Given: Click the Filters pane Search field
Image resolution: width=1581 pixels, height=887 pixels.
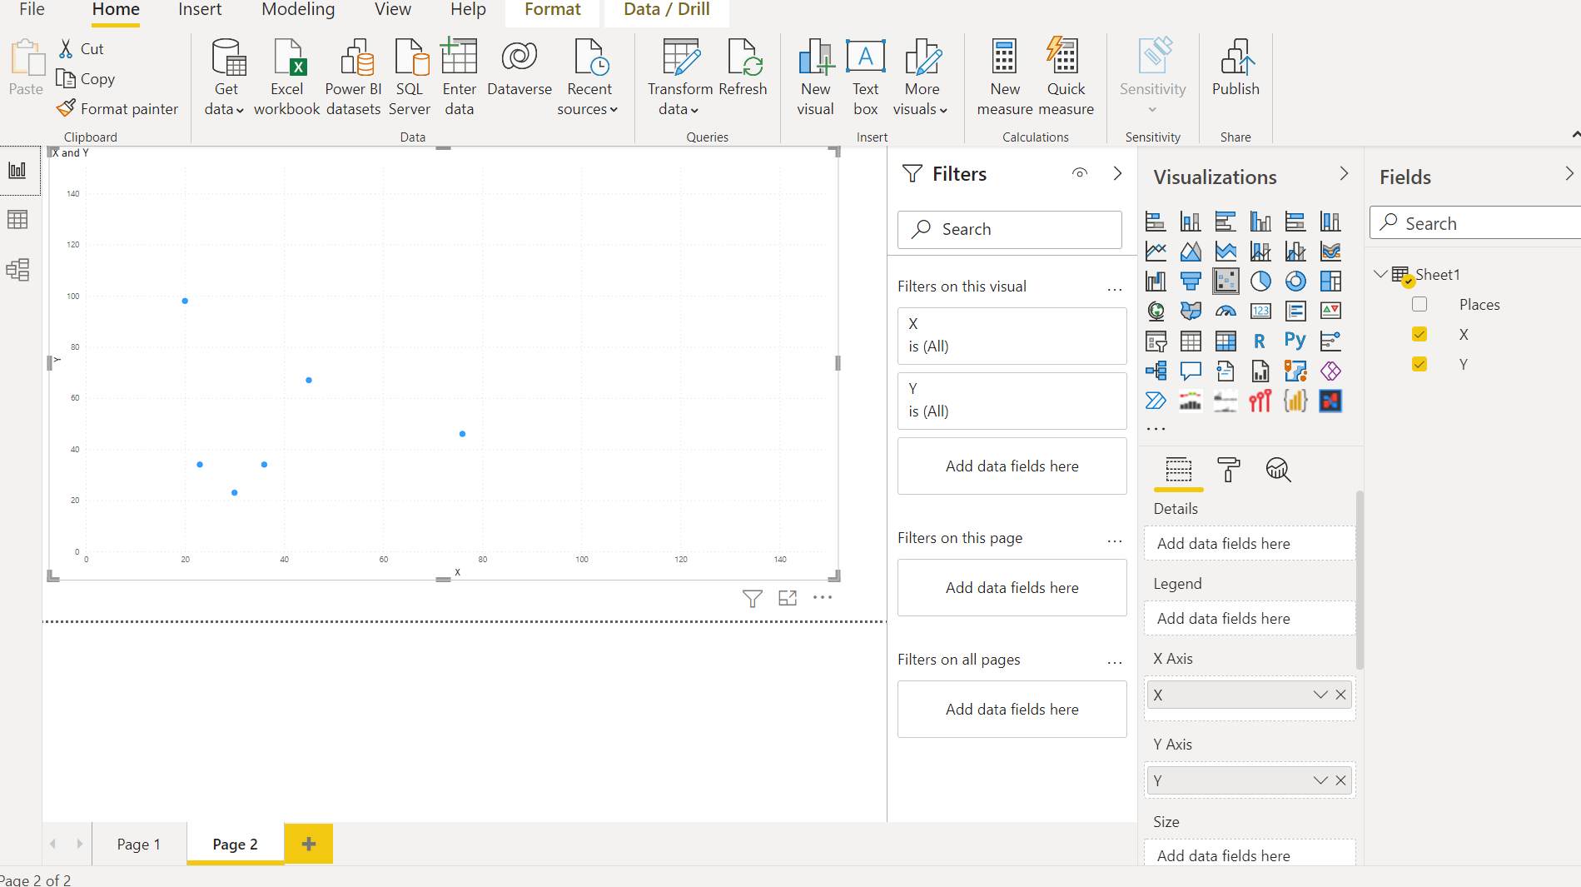Looking at the screenshot, I should pyautogui.click(x=1010, y=229).
